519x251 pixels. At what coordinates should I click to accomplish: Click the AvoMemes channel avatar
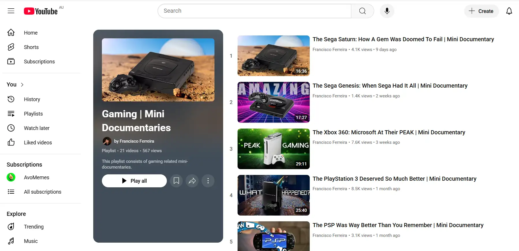pos(11,177)
